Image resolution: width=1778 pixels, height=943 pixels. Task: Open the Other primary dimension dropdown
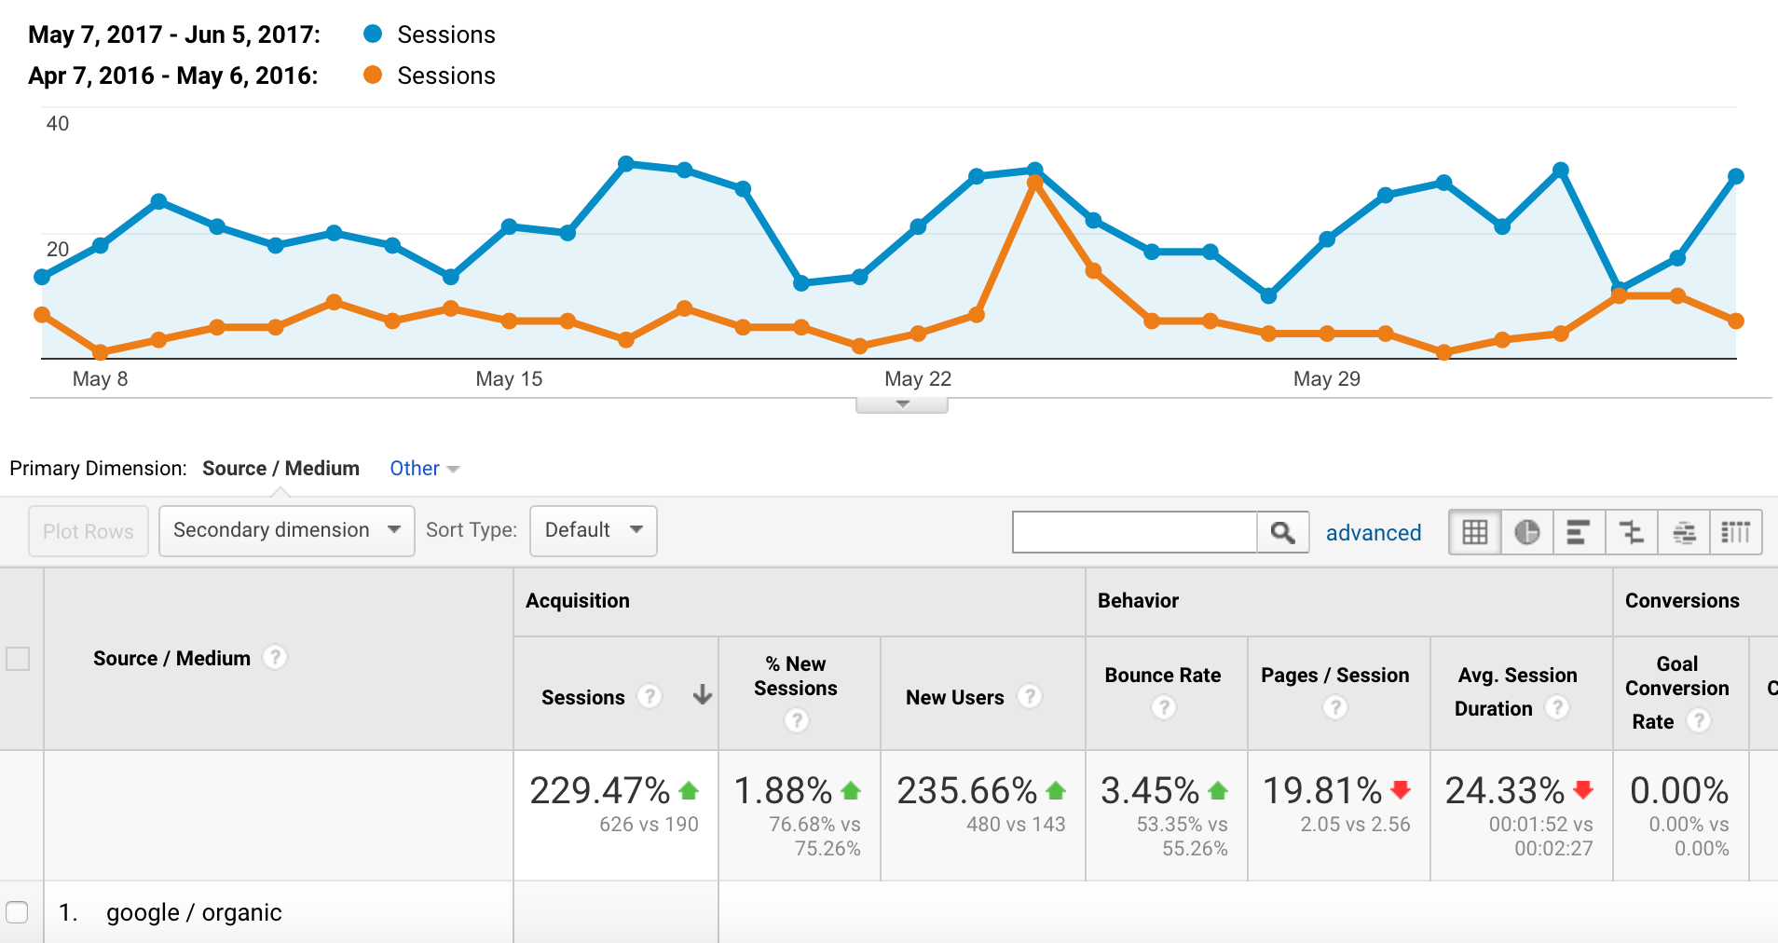pyautogui.click(x=422, y=468)
